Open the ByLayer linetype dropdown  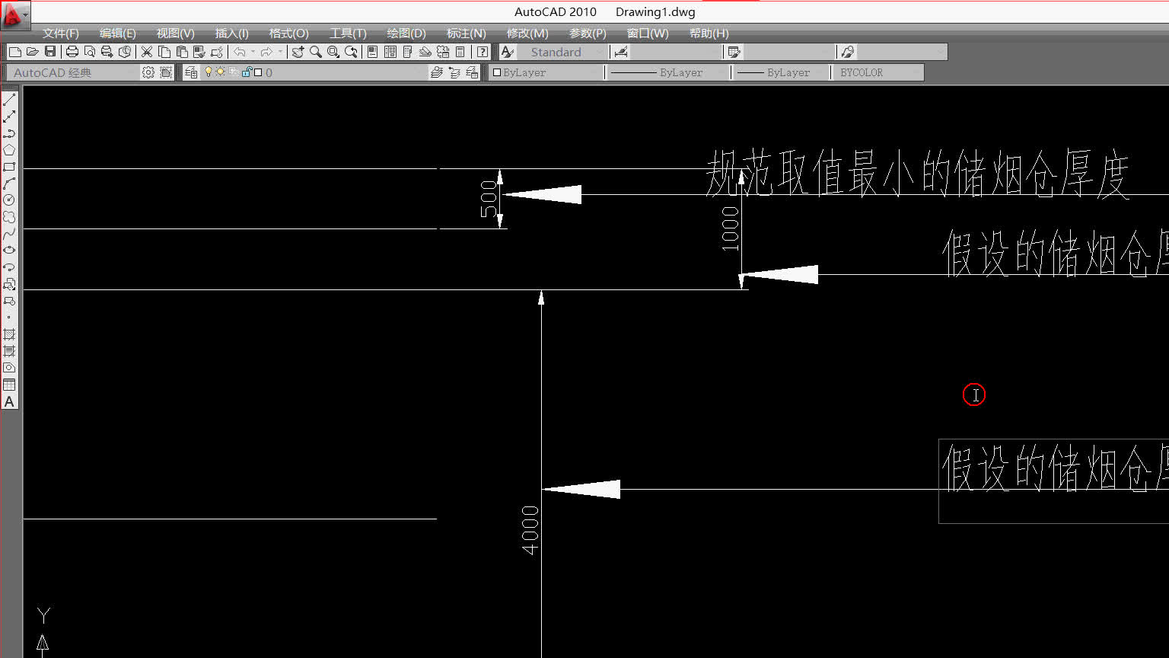coord(667,72)
